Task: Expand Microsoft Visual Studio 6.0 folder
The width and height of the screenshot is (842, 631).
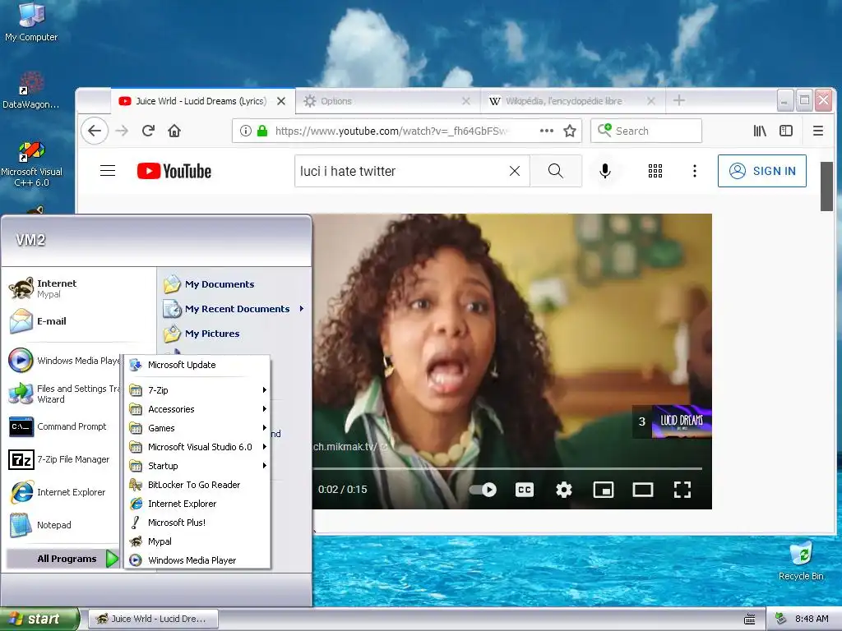Action: pyautogui.click(x=197, y=446)
